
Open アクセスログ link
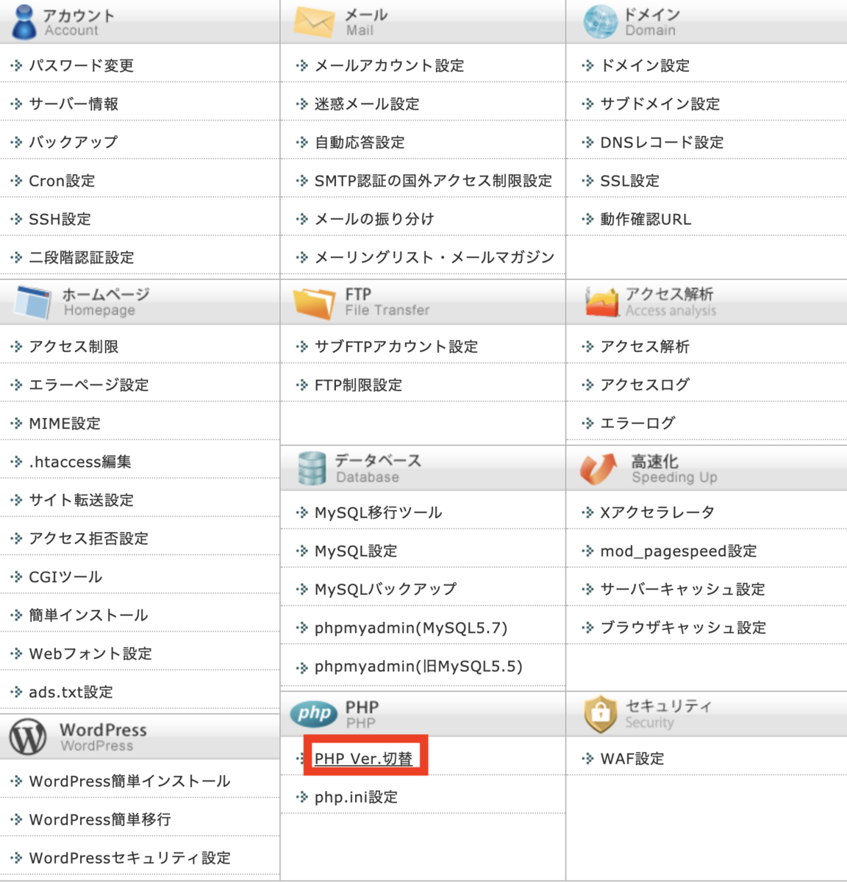[645, 384]
